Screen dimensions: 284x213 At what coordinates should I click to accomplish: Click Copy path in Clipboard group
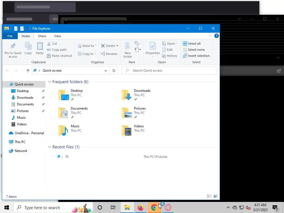pyautogui.click(x=57, y=50)
